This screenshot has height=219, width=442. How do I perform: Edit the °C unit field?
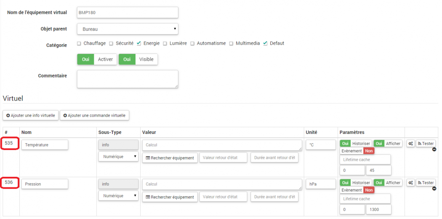pos(321,145)
